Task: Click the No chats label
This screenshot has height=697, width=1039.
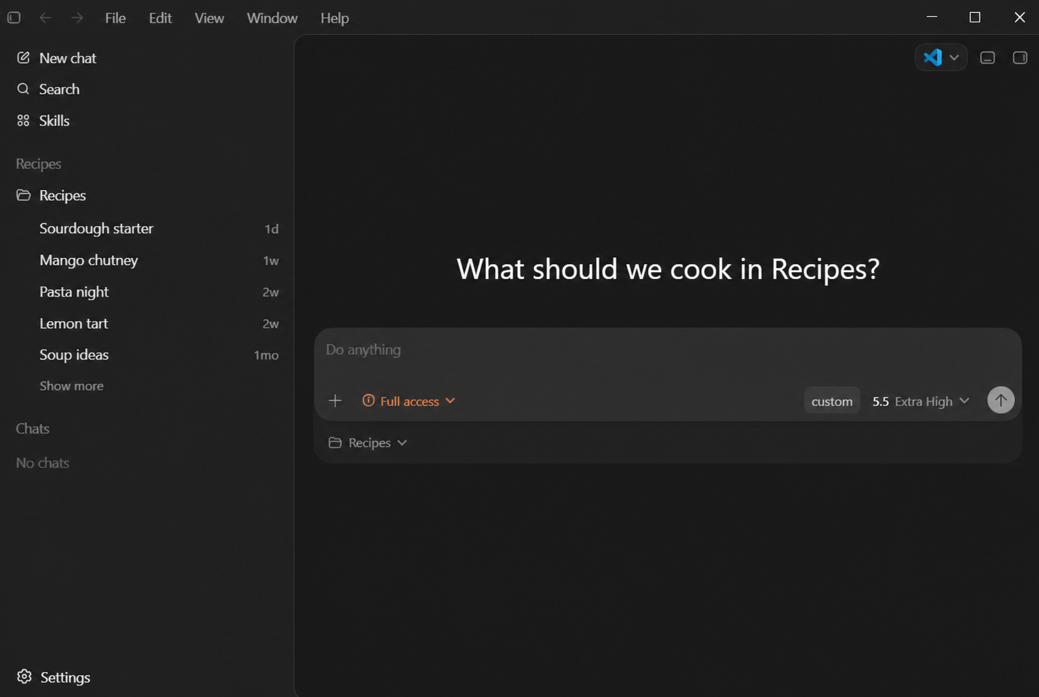Action: click(x=43, y=463)
